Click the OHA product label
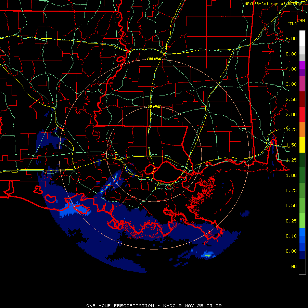308x308 pixels. (301, 21)
